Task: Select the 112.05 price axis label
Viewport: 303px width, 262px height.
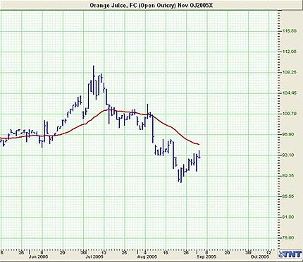Action: 290,52
